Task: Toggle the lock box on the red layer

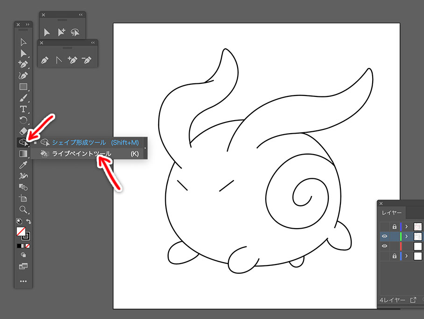Action: tap(394, 246)
